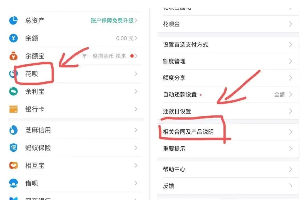Open the 帮助中心 page
The width and height of the screenshot is (307, 200).
(x=174, y=169)
